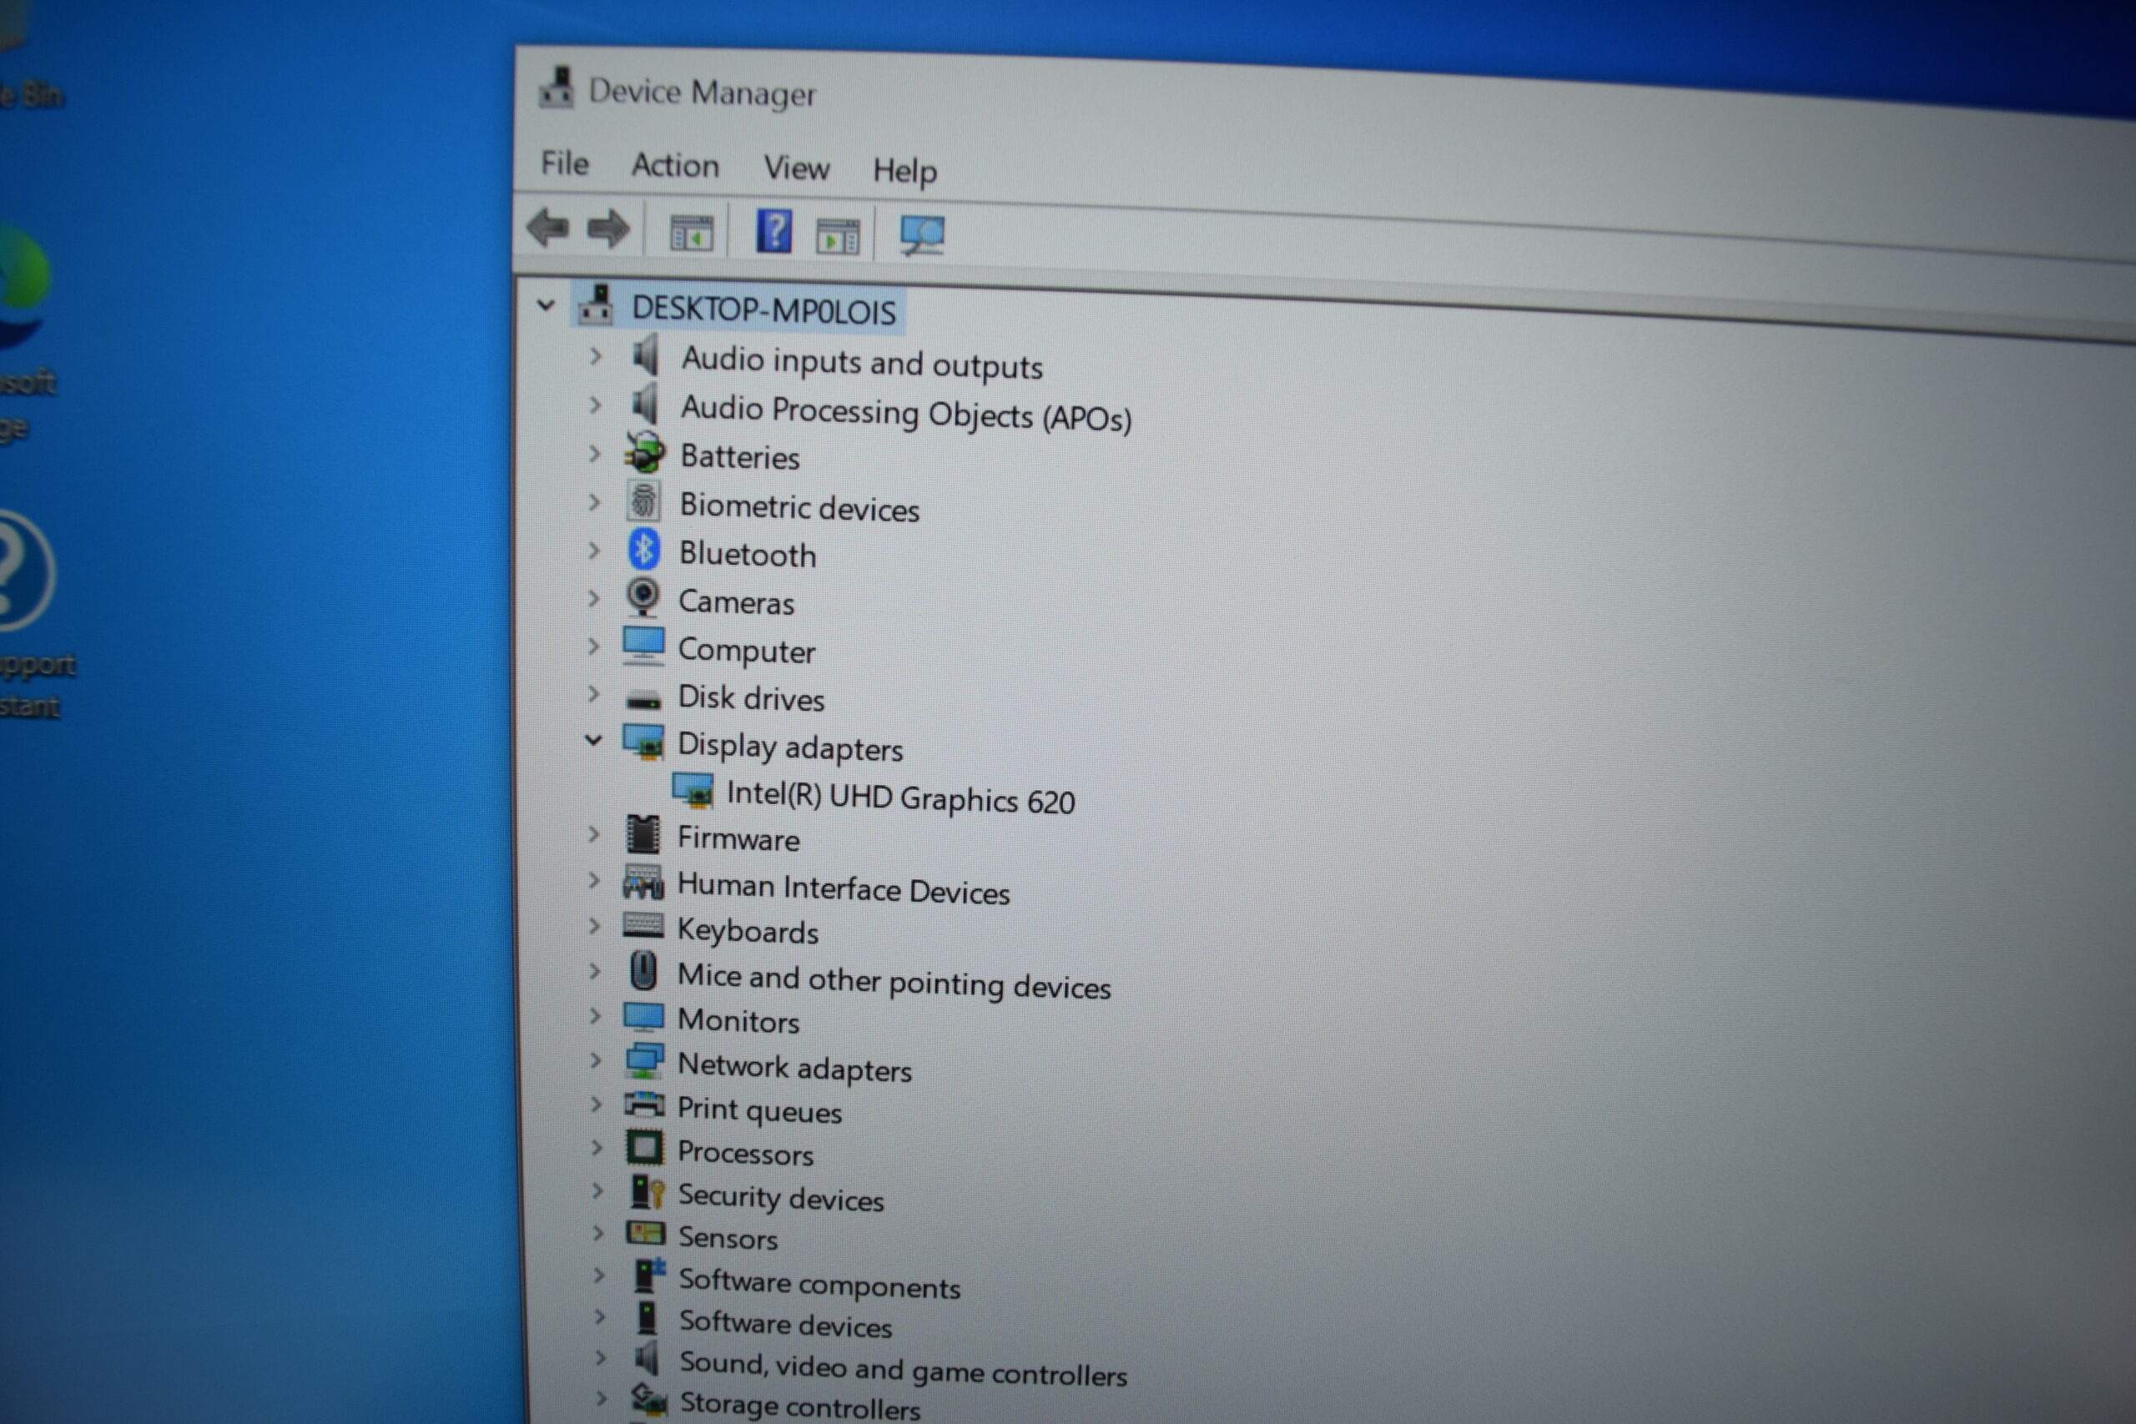Click the blue Help question mark icon
The width and height of the screenshot is (2136, 1424).
tap(773, 232)
